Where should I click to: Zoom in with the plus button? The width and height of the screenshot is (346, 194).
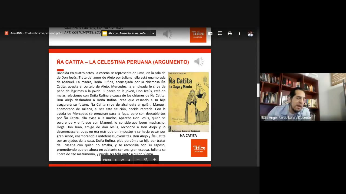point(154,160)
